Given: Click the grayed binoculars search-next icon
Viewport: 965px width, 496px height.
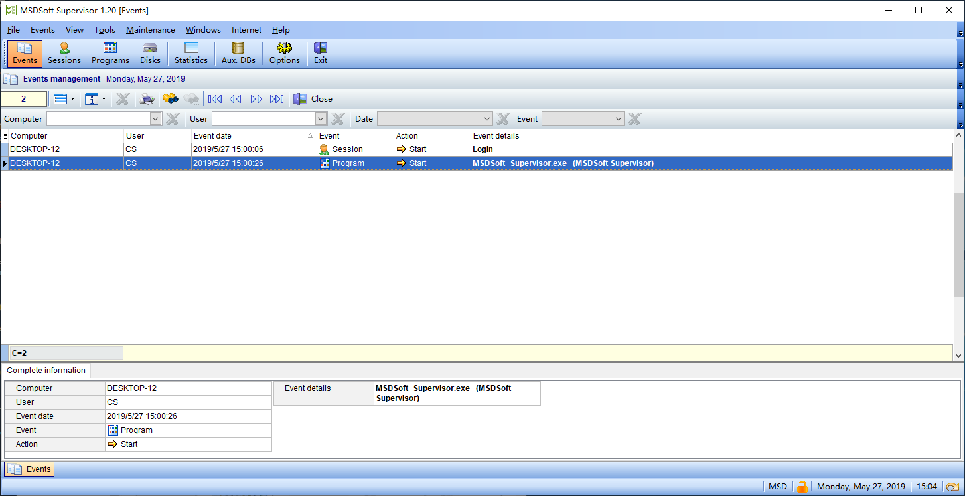Looking at the screenshot, I should point(192,99).
